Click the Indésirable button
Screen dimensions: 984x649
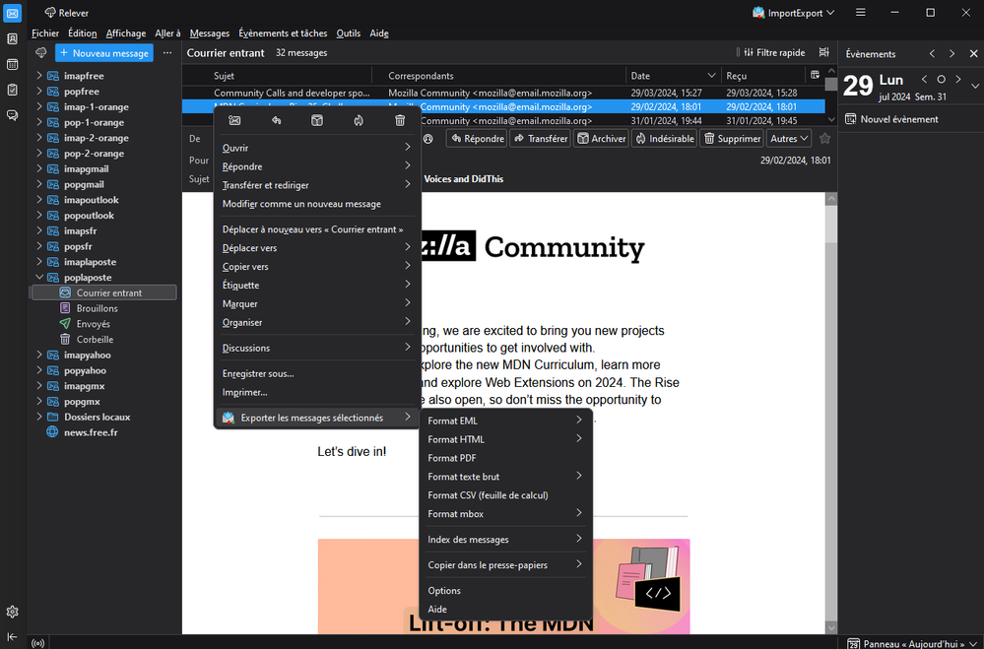tap(664, 139)
